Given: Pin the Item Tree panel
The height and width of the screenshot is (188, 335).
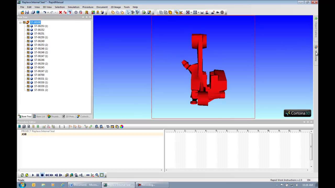Looking at the screenshot, I should (87, 17).
